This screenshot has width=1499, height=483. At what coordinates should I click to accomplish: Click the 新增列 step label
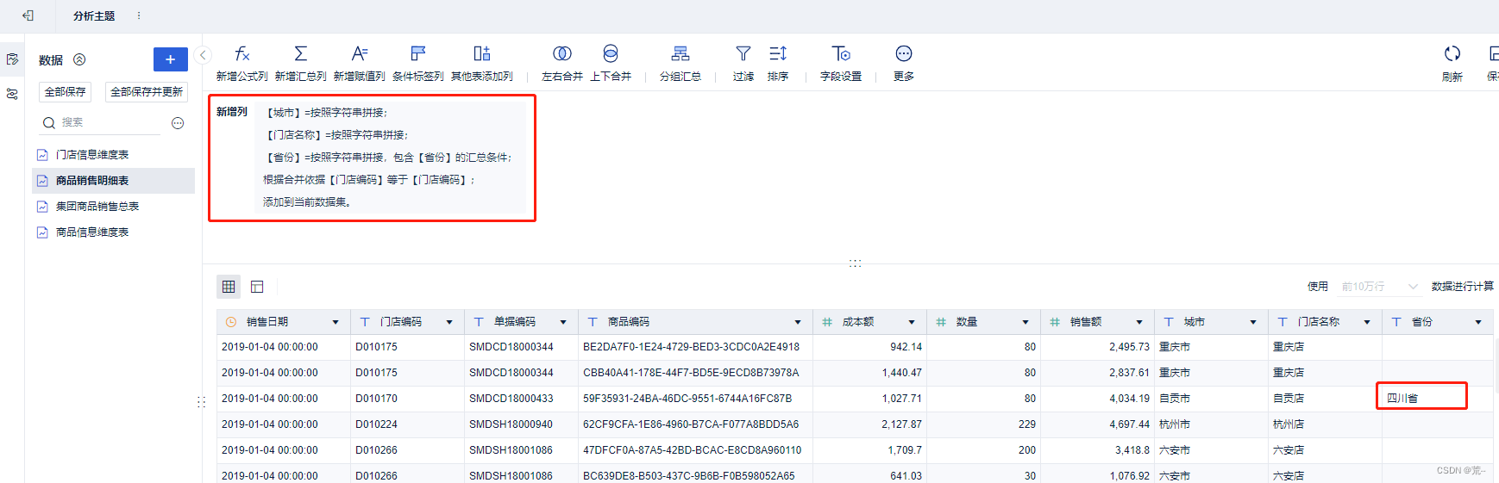pyautogui.click(x=231, y=112)
